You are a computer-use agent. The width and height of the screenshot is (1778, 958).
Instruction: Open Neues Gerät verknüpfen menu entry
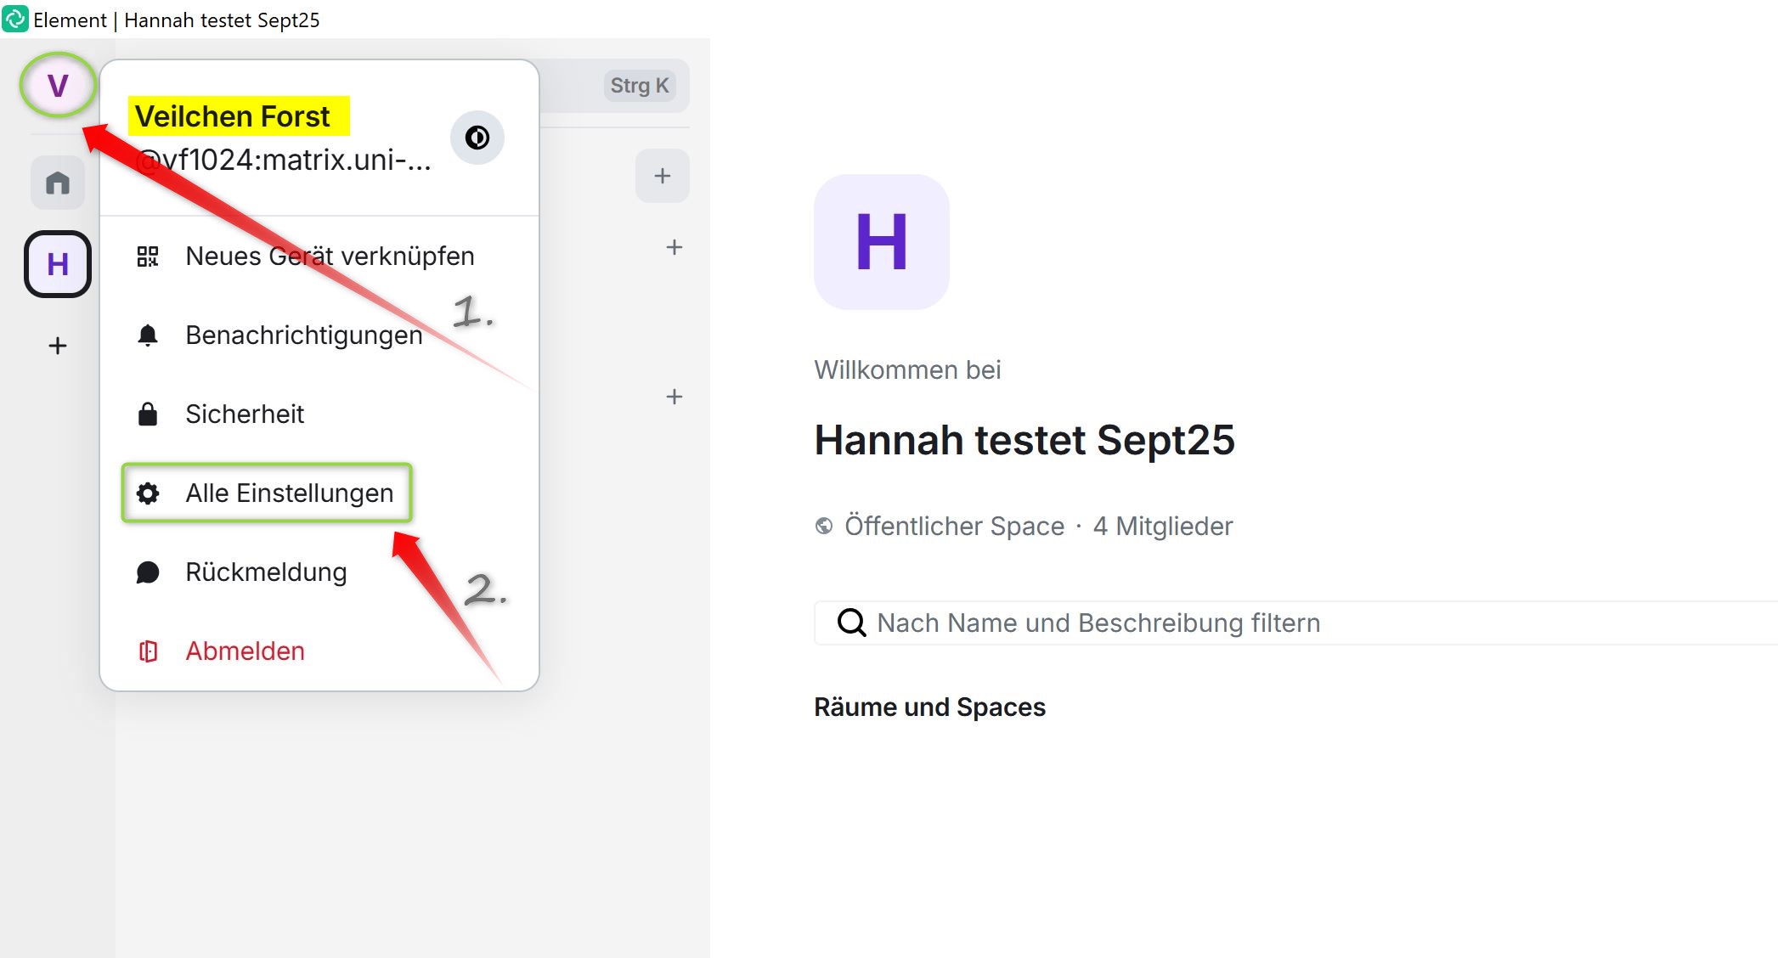[x=330, y=256]
